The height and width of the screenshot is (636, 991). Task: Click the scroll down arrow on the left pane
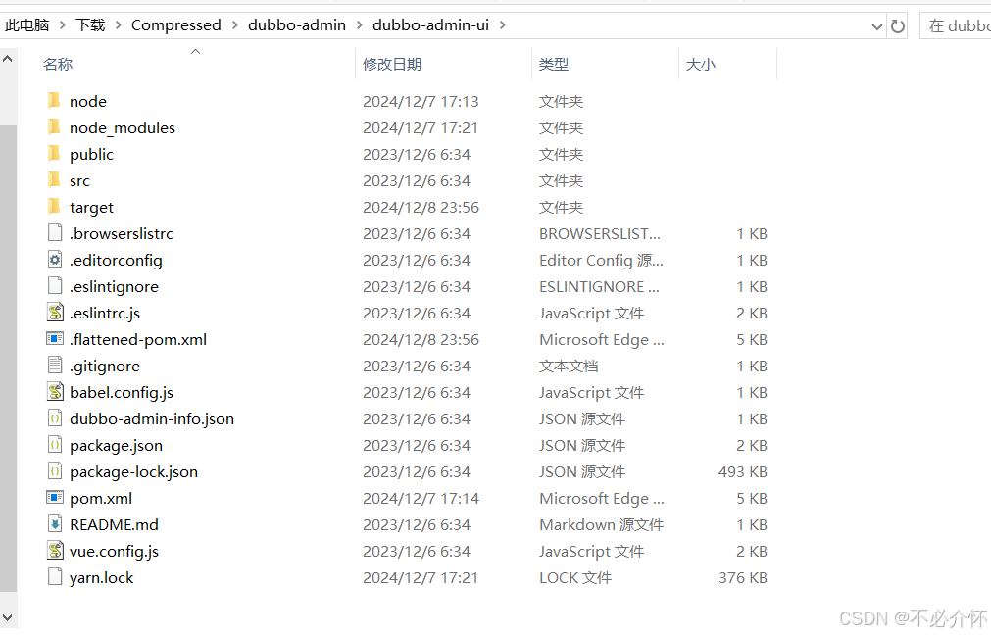pos(8,617)
